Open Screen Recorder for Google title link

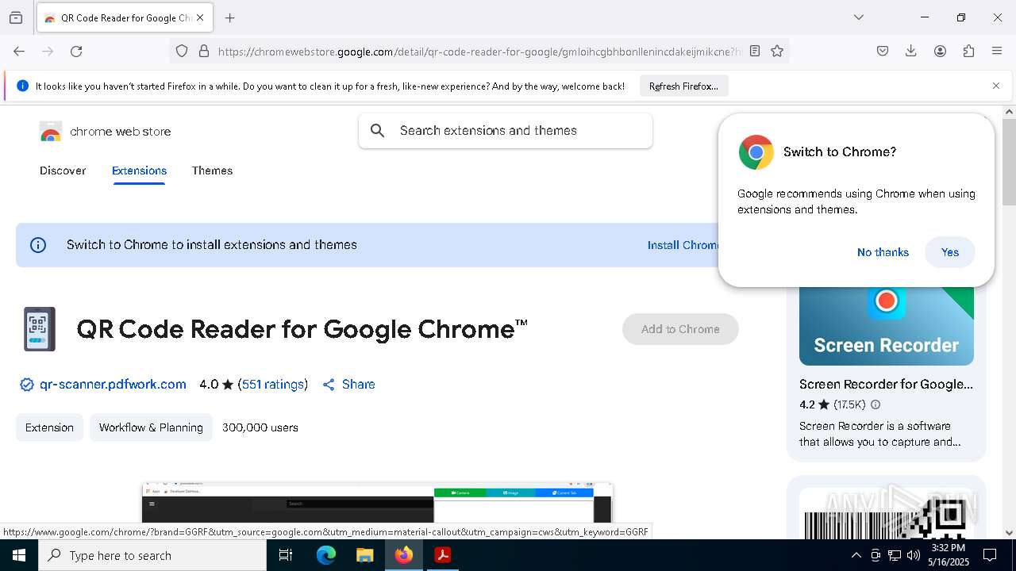[x=886, y=384]
